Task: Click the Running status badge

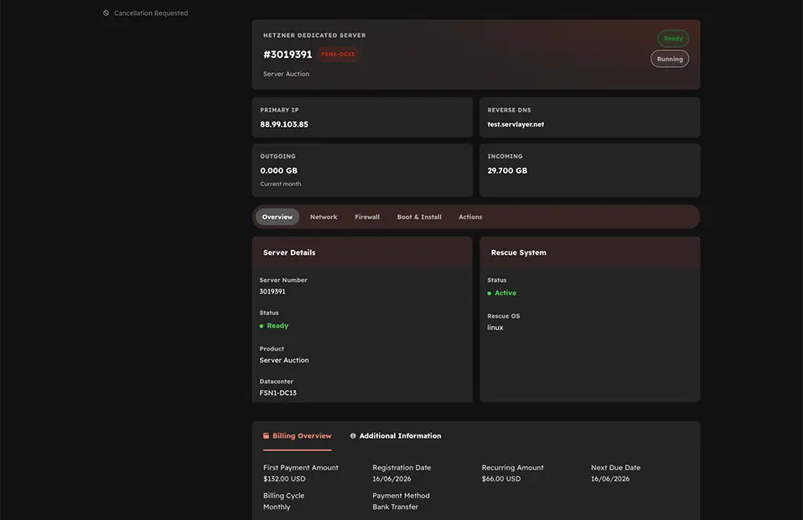Action: point(670,59)
